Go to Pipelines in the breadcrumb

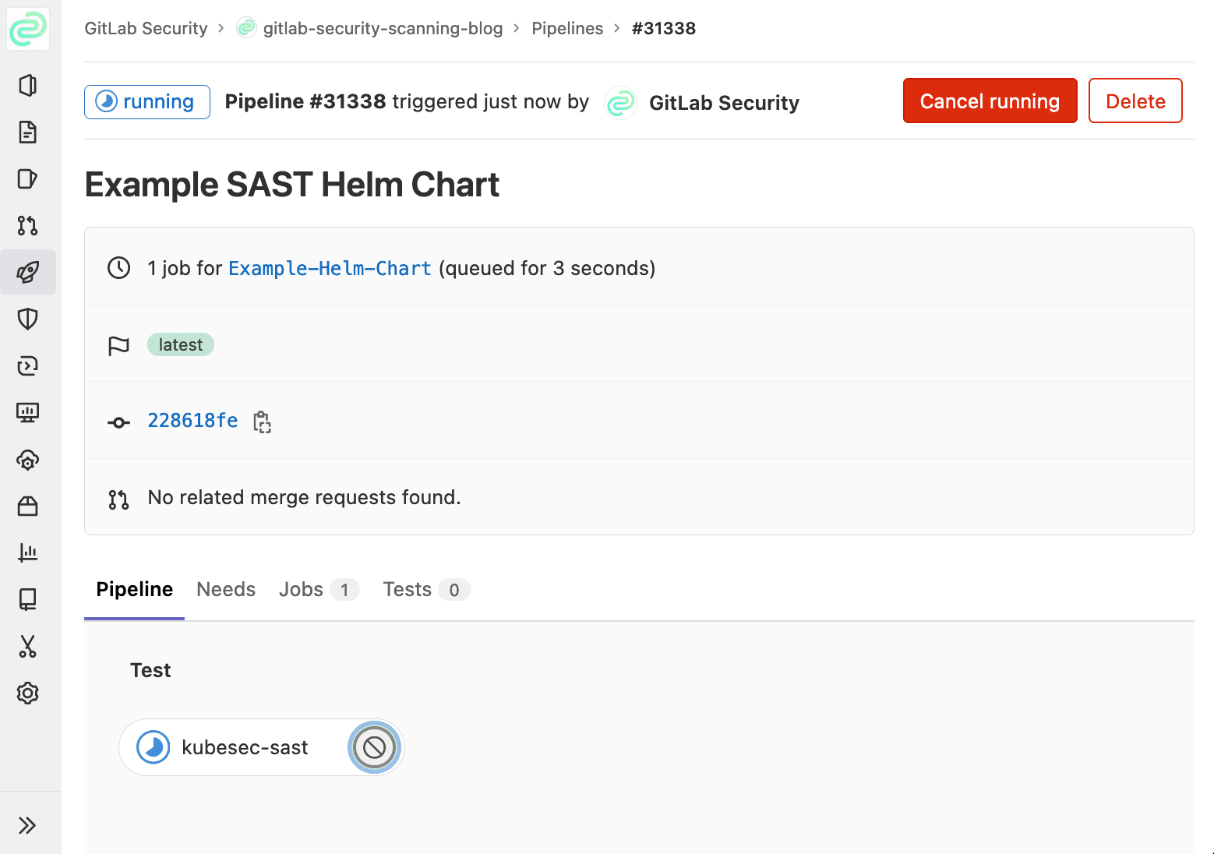click(x=567, y=29)
